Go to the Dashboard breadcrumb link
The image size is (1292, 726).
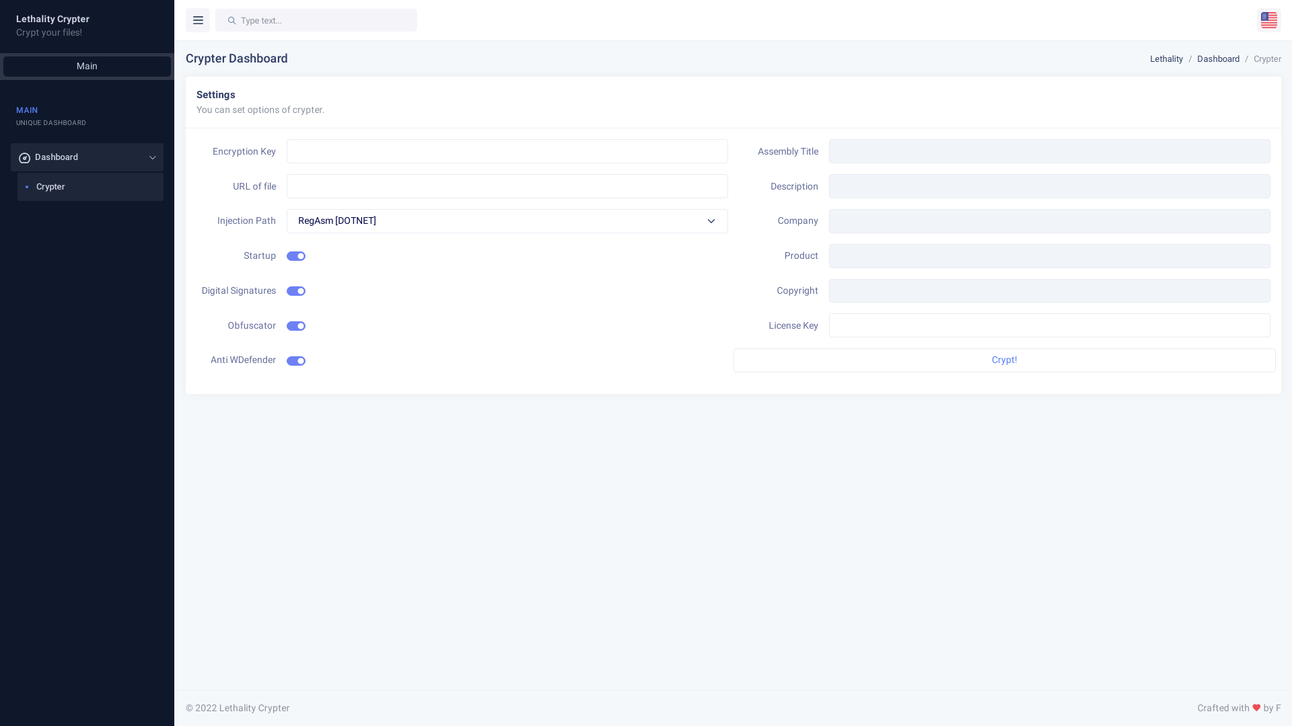click(1218, 59)
